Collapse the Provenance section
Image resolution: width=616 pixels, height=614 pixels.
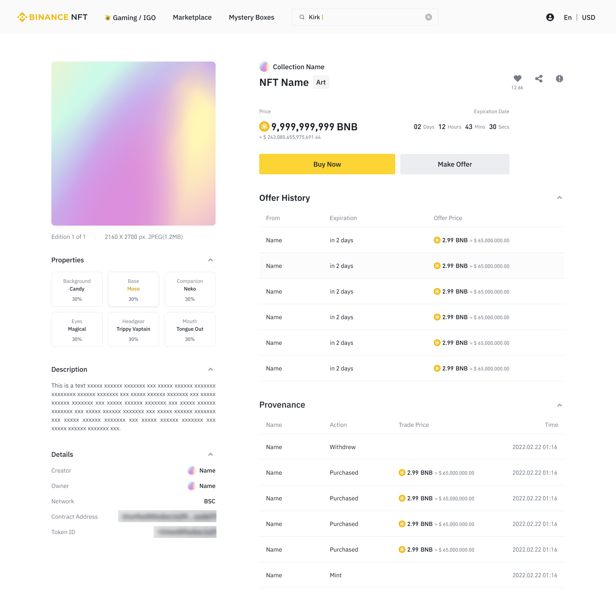click(x=559, y=405)
